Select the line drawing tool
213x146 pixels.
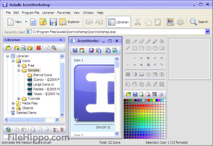point(128,48)
